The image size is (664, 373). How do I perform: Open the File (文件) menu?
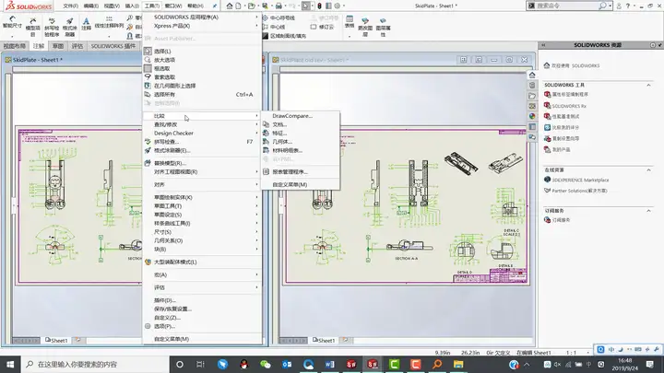(x=70, y=6)
